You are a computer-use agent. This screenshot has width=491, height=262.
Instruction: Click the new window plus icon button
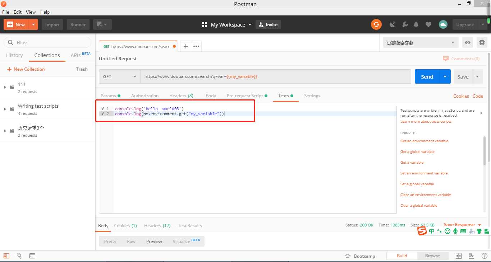tap(102, 24)
